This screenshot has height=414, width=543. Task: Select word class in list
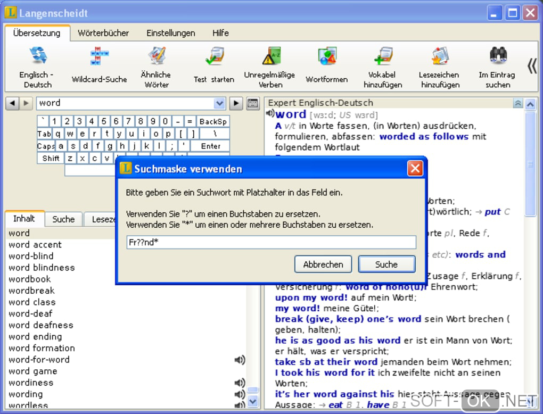[x=32, y=302]
